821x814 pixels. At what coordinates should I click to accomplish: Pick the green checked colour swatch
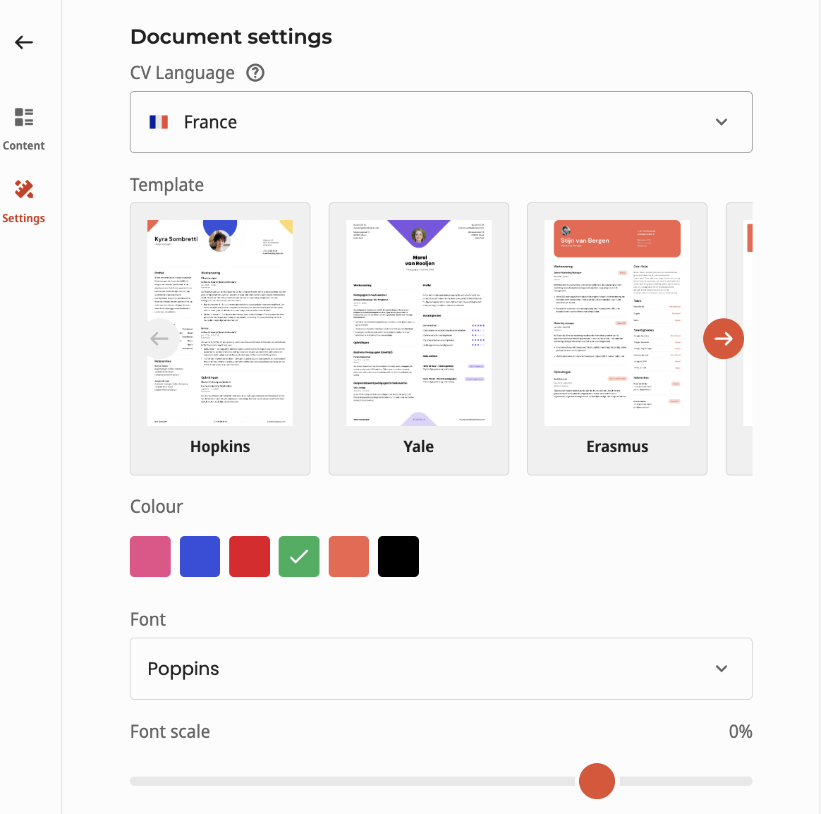coord(299,557)
